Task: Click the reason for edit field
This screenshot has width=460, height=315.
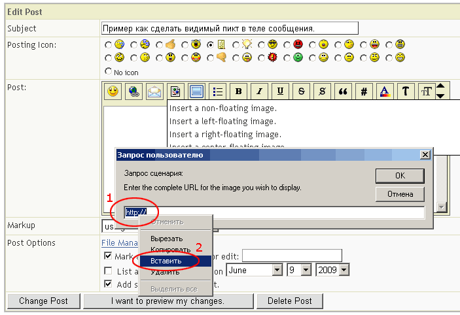Action: pyautogui.click(x=292, y=256)
